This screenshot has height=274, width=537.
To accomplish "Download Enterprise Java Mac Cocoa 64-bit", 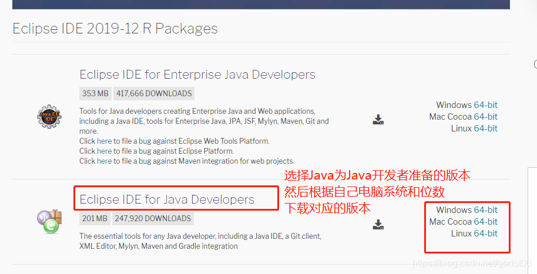I will [x=486, y=117].
